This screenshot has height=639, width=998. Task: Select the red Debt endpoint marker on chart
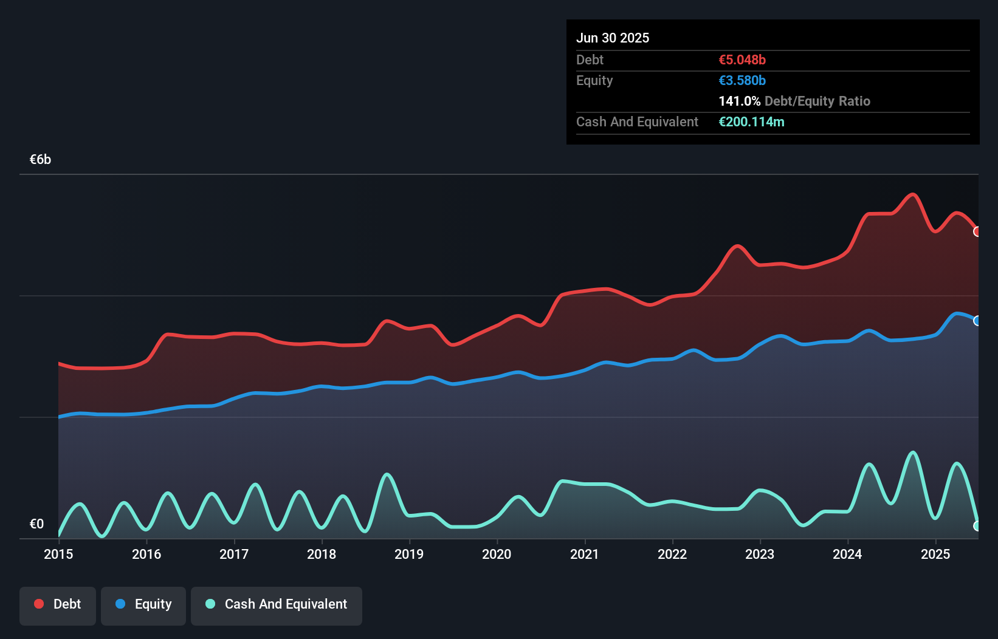977,231
